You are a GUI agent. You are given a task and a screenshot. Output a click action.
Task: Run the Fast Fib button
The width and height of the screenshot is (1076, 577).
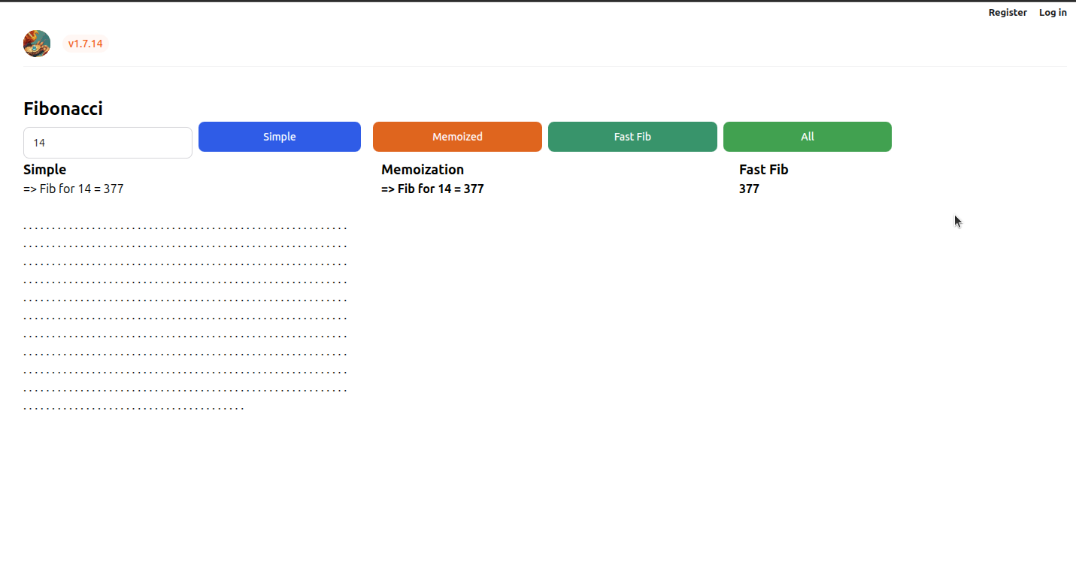pyautogui.click(x=632, y=137)
